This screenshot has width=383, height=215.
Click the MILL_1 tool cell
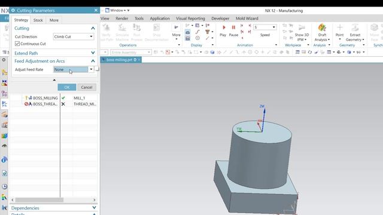(80, 98)
